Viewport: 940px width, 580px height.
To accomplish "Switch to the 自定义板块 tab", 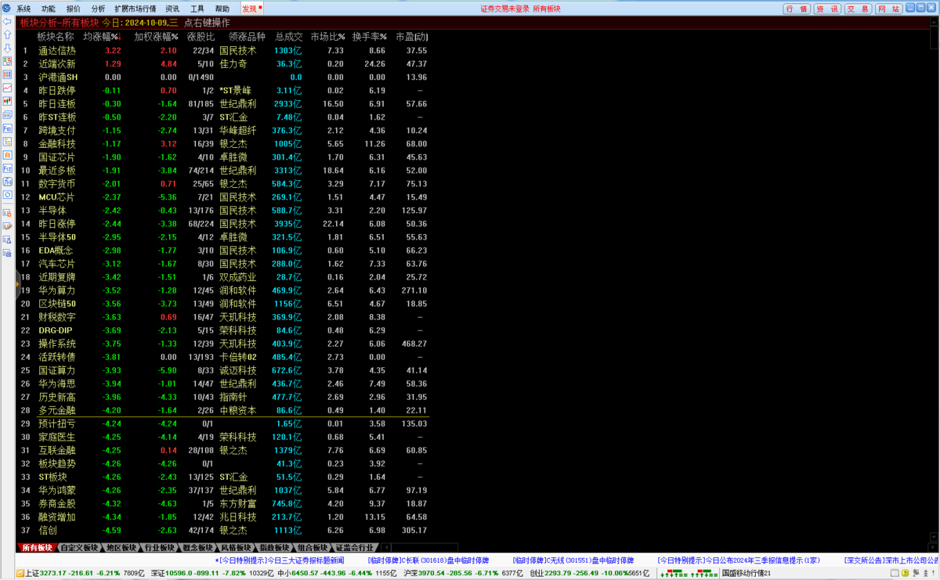I will pos(79,548).
